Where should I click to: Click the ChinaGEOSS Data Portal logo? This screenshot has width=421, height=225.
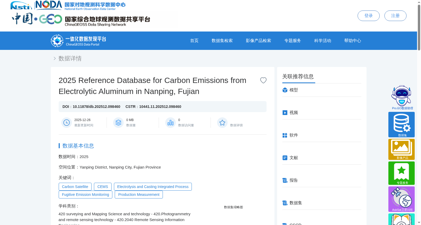pos(78,41)
